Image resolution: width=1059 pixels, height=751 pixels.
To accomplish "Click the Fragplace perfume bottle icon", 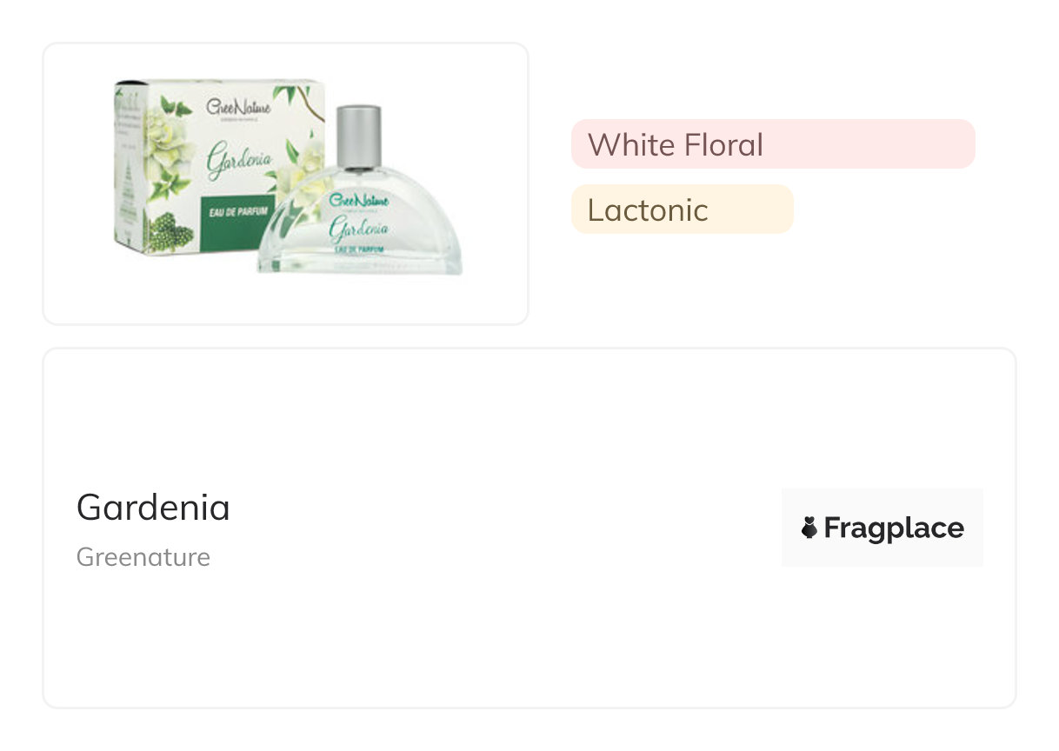I will point(809,528).
